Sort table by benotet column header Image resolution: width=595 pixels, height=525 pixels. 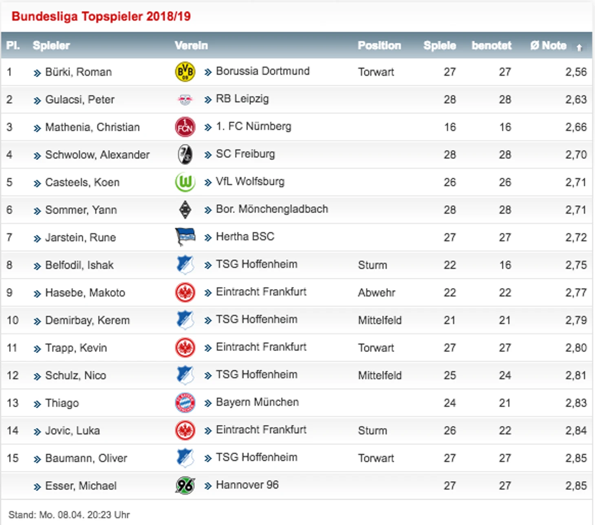tap(491, 46)
